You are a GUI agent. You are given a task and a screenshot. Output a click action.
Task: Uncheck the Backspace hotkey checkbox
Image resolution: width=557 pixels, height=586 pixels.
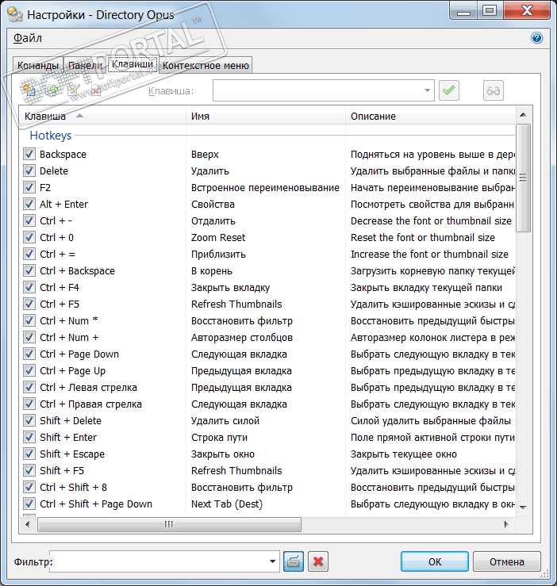tap(29, 154)
